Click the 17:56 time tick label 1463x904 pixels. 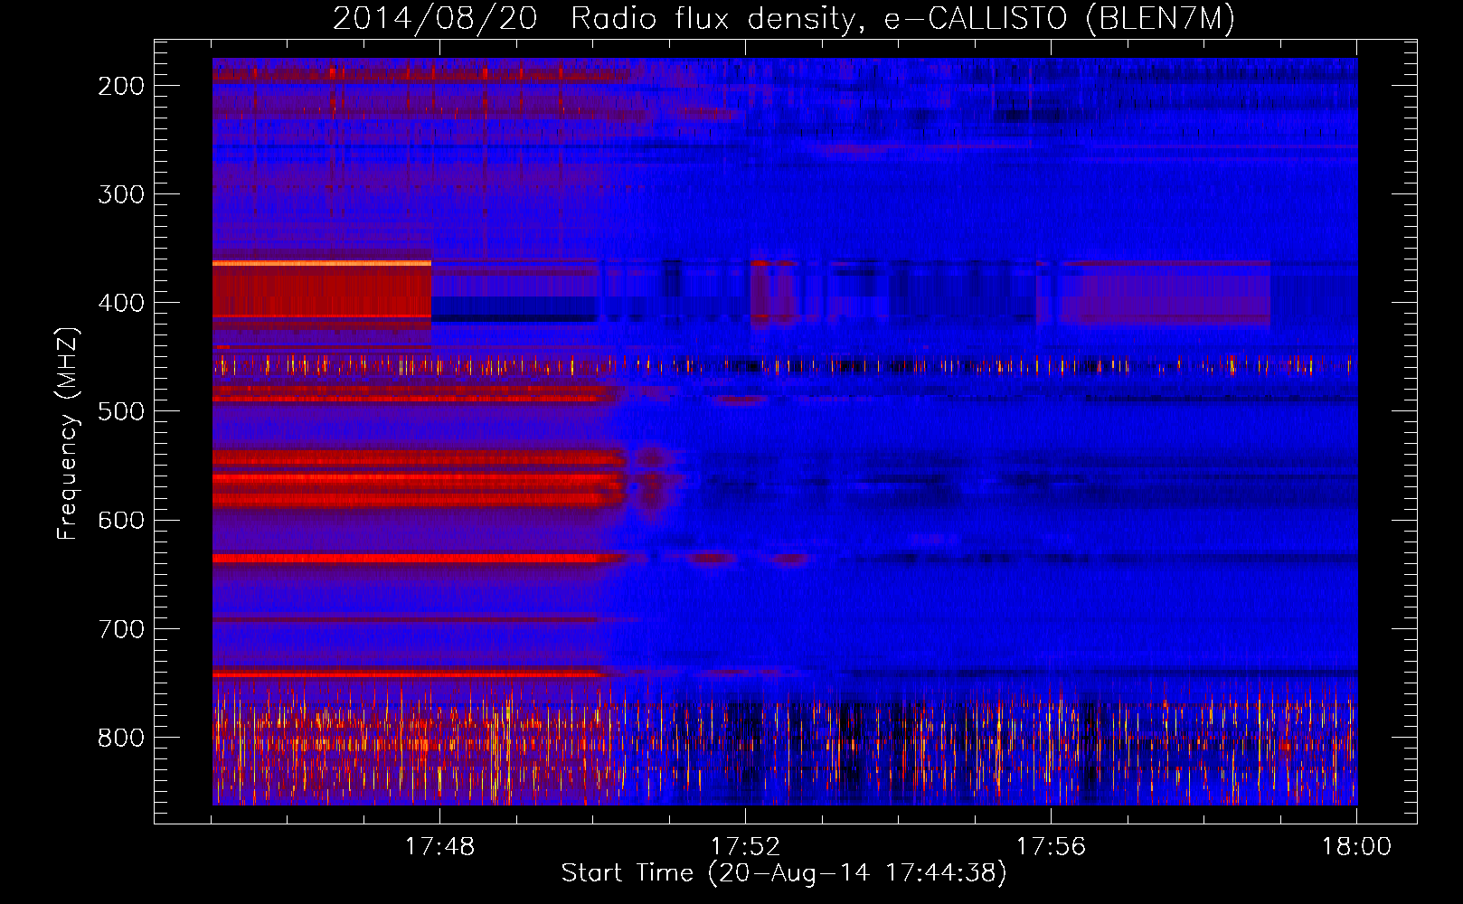1051,847
